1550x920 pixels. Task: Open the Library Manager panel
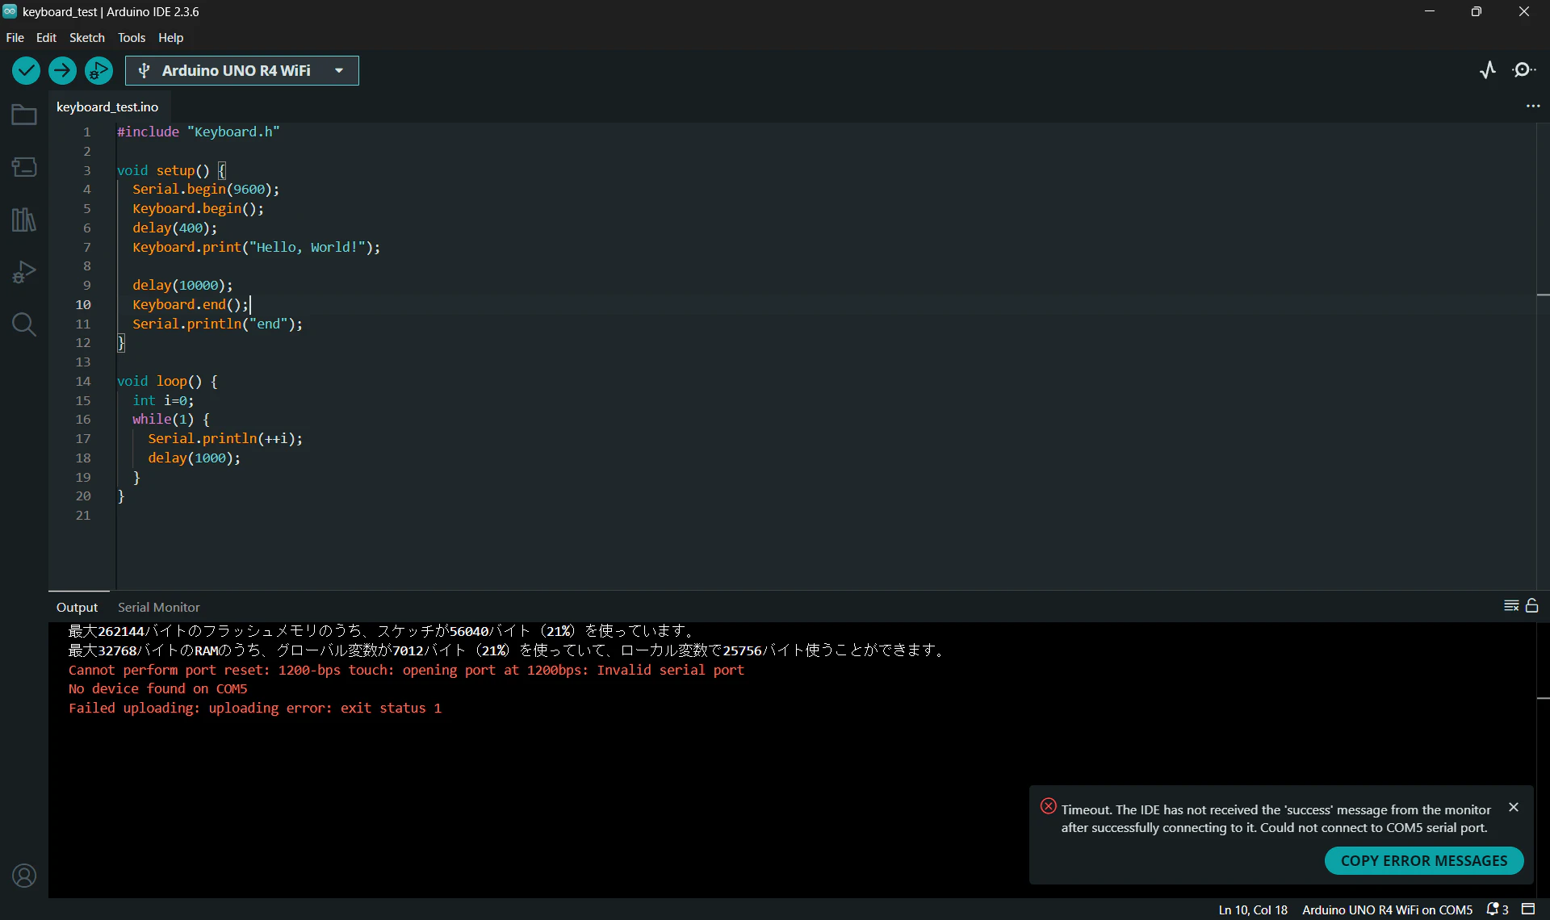(x=24, y=220)
